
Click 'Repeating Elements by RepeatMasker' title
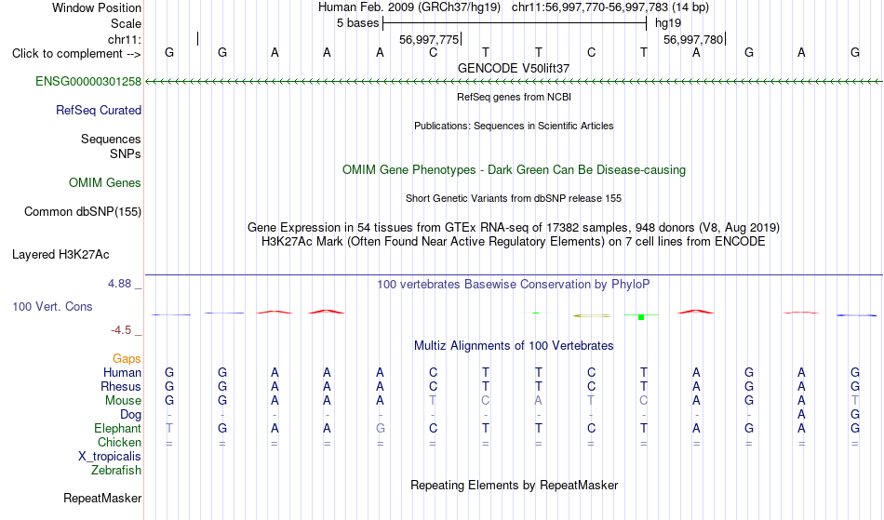[514, 485]
